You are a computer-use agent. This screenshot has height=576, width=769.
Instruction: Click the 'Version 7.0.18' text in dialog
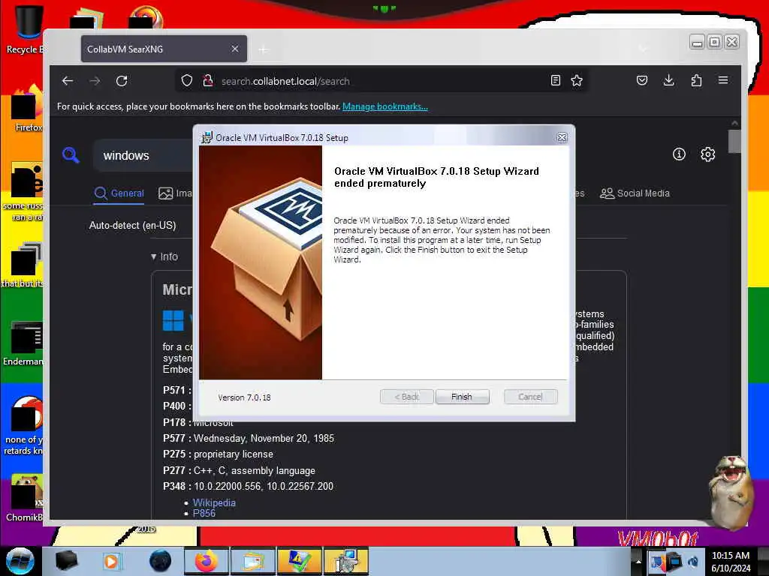(x=244, y=397)
